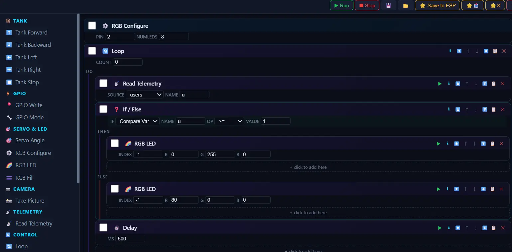
Task: Click the floppy disk save icon
Action: tap(388, 6)
